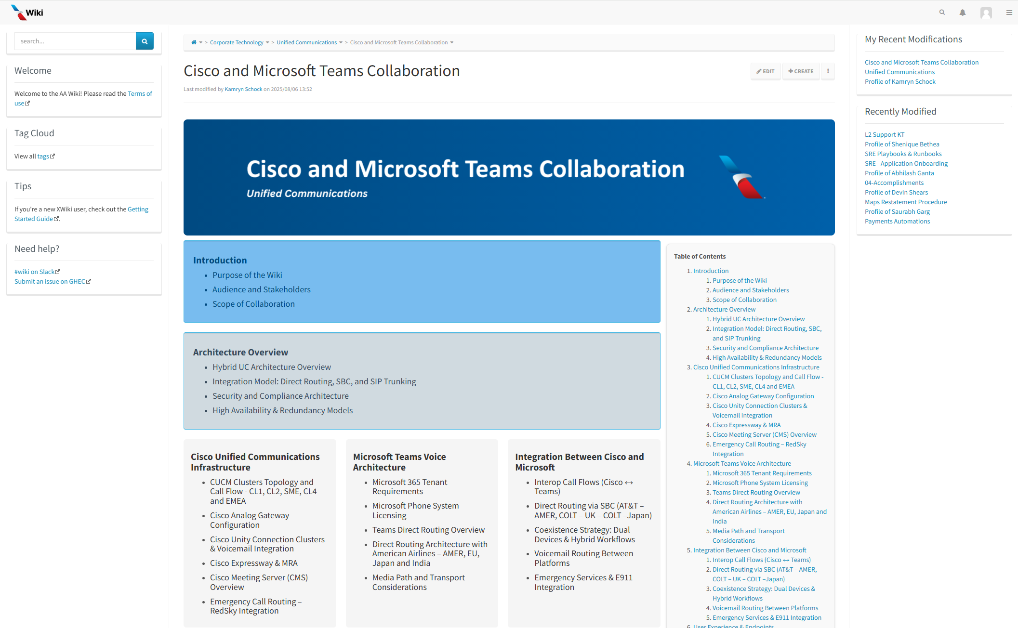
Task: Expand the Unified Communications breadcrumb dropdown
Action: click(341, 42)
